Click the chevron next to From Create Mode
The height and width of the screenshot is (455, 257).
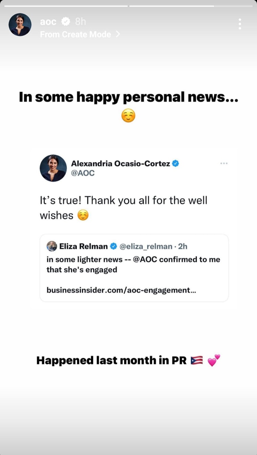(118, 34)
